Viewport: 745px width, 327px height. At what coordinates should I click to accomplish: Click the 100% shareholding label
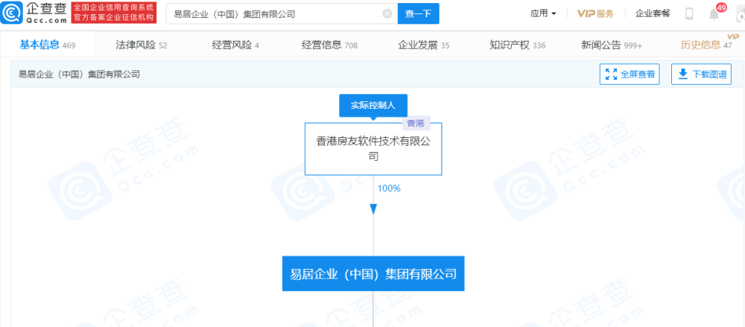pos(389,188)
